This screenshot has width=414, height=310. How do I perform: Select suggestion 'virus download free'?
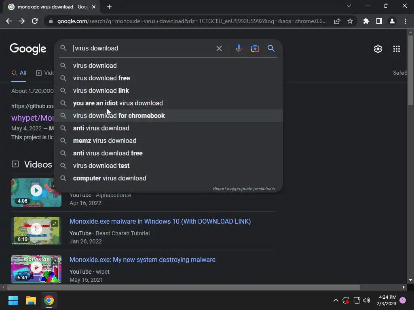pyautogui.click(x=169, y=78)
